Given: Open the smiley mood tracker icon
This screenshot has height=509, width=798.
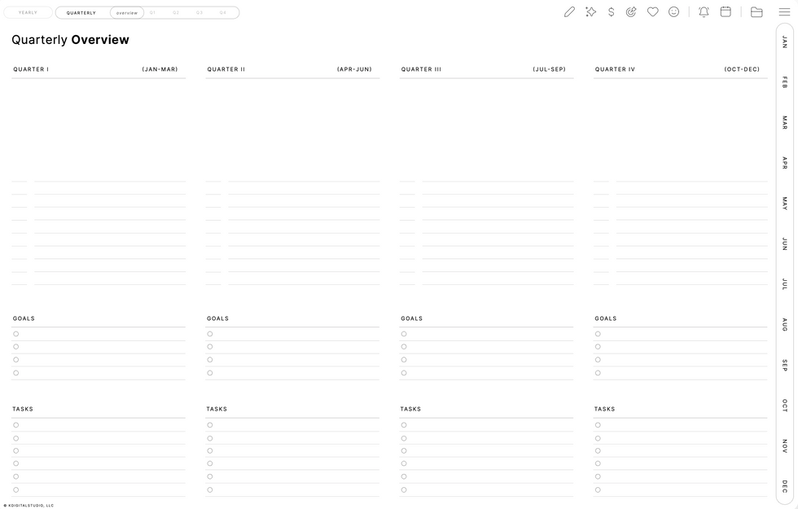Looking at the screenshot, I should pyautogui.click(x=673, y=11).
